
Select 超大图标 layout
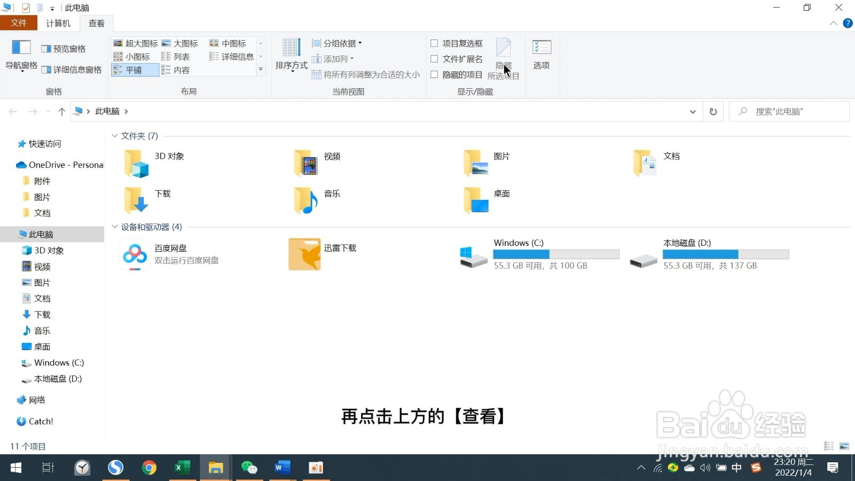click(x=136, y=43)
